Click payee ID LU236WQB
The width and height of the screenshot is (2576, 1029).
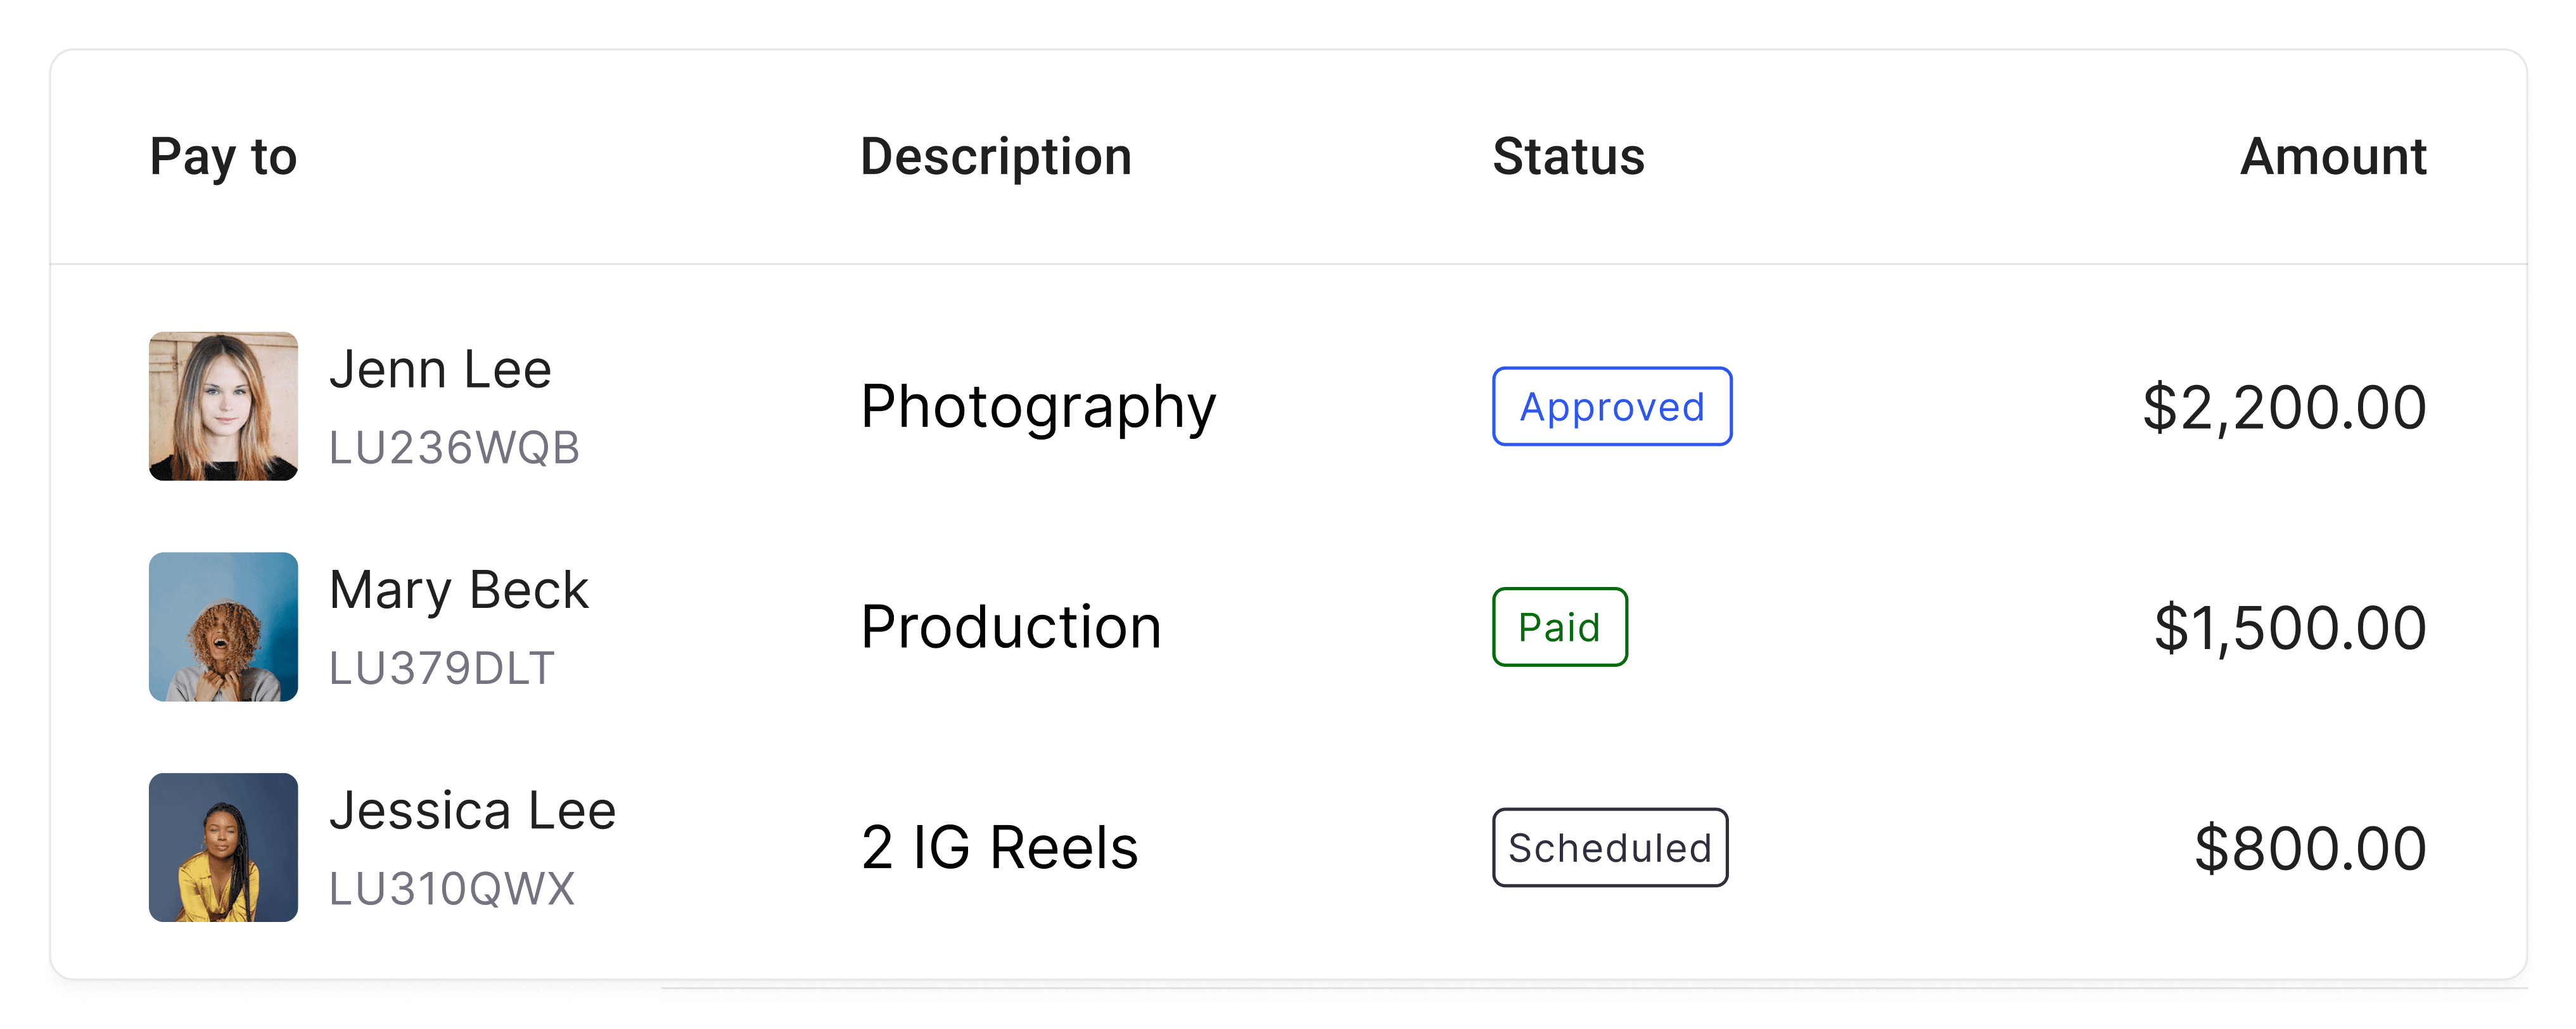click(x=454, y=448)
